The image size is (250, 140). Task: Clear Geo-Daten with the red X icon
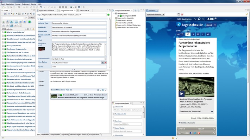pyautogui.click(x=105, y=63)
